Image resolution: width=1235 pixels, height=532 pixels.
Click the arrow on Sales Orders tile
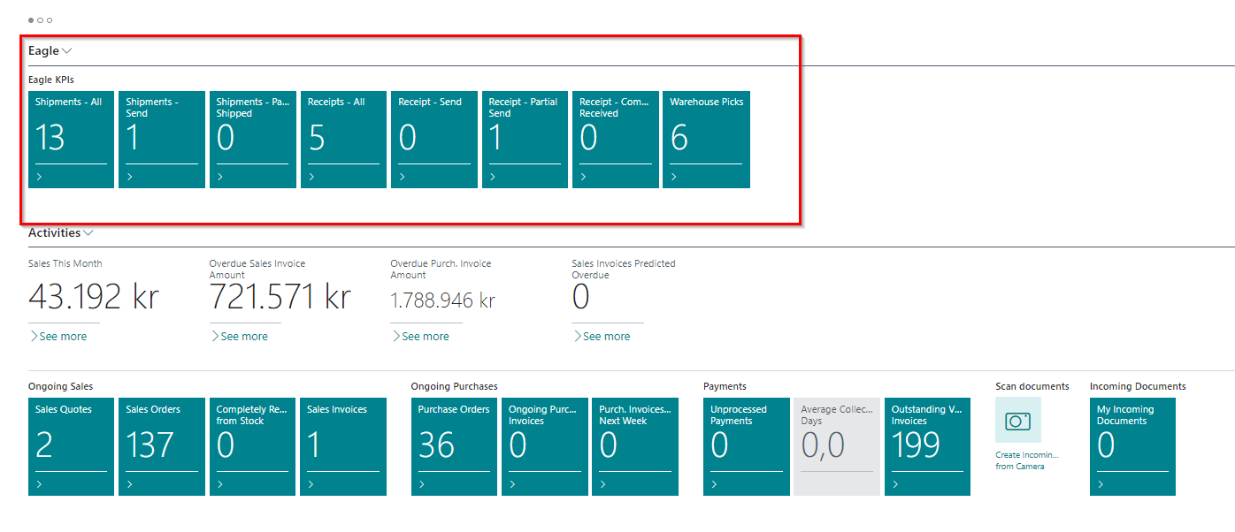click(x=130, y=484)
